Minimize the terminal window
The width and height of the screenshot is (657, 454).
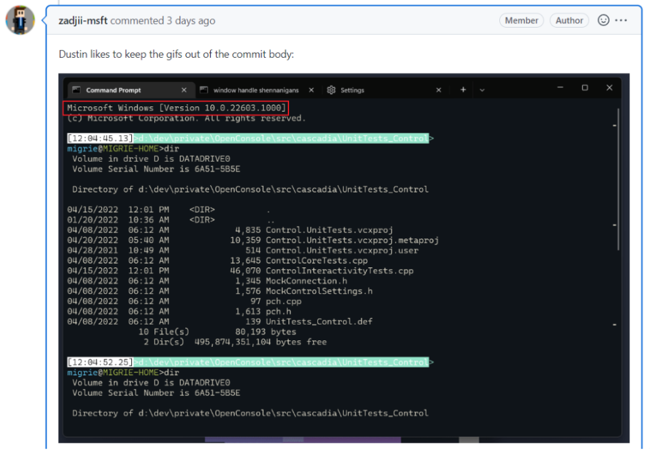coord(560,87)
